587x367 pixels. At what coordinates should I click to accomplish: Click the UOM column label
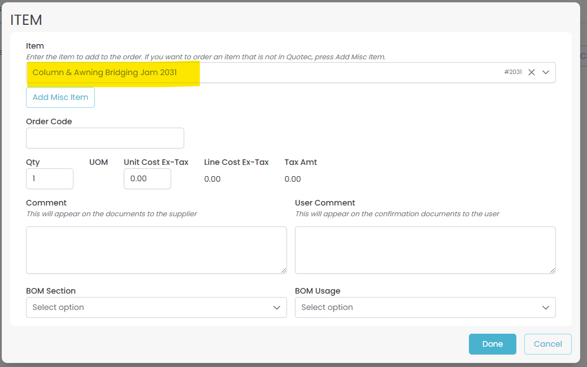point(98,162)
